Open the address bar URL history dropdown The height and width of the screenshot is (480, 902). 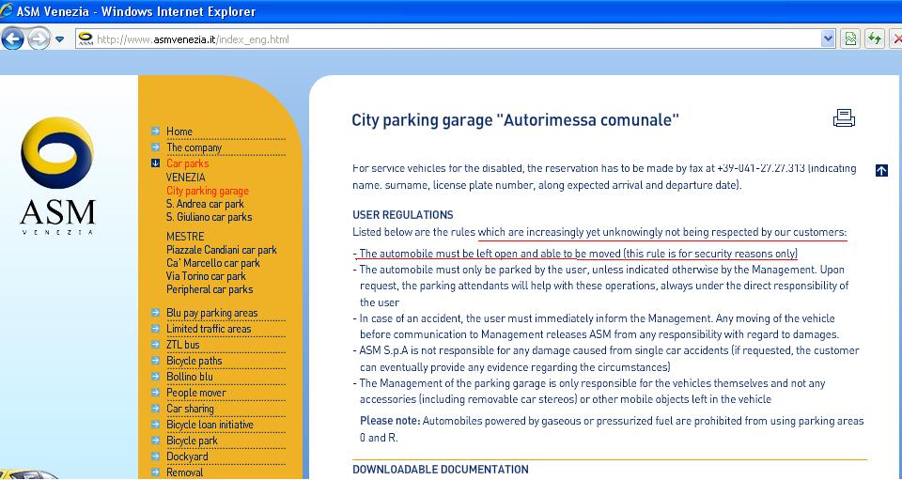point(827,39)
